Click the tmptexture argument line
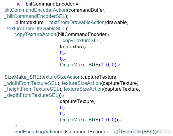The image size is (173, 136). 72,47
